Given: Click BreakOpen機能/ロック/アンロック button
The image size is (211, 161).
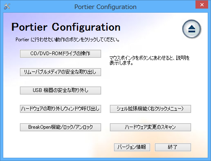Looking at the screenshot, I should pyautogui.click(x=61, y=127).
